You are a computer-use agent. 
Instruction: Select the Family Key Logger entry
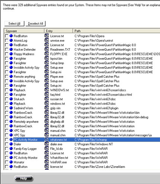coord(25,149)
